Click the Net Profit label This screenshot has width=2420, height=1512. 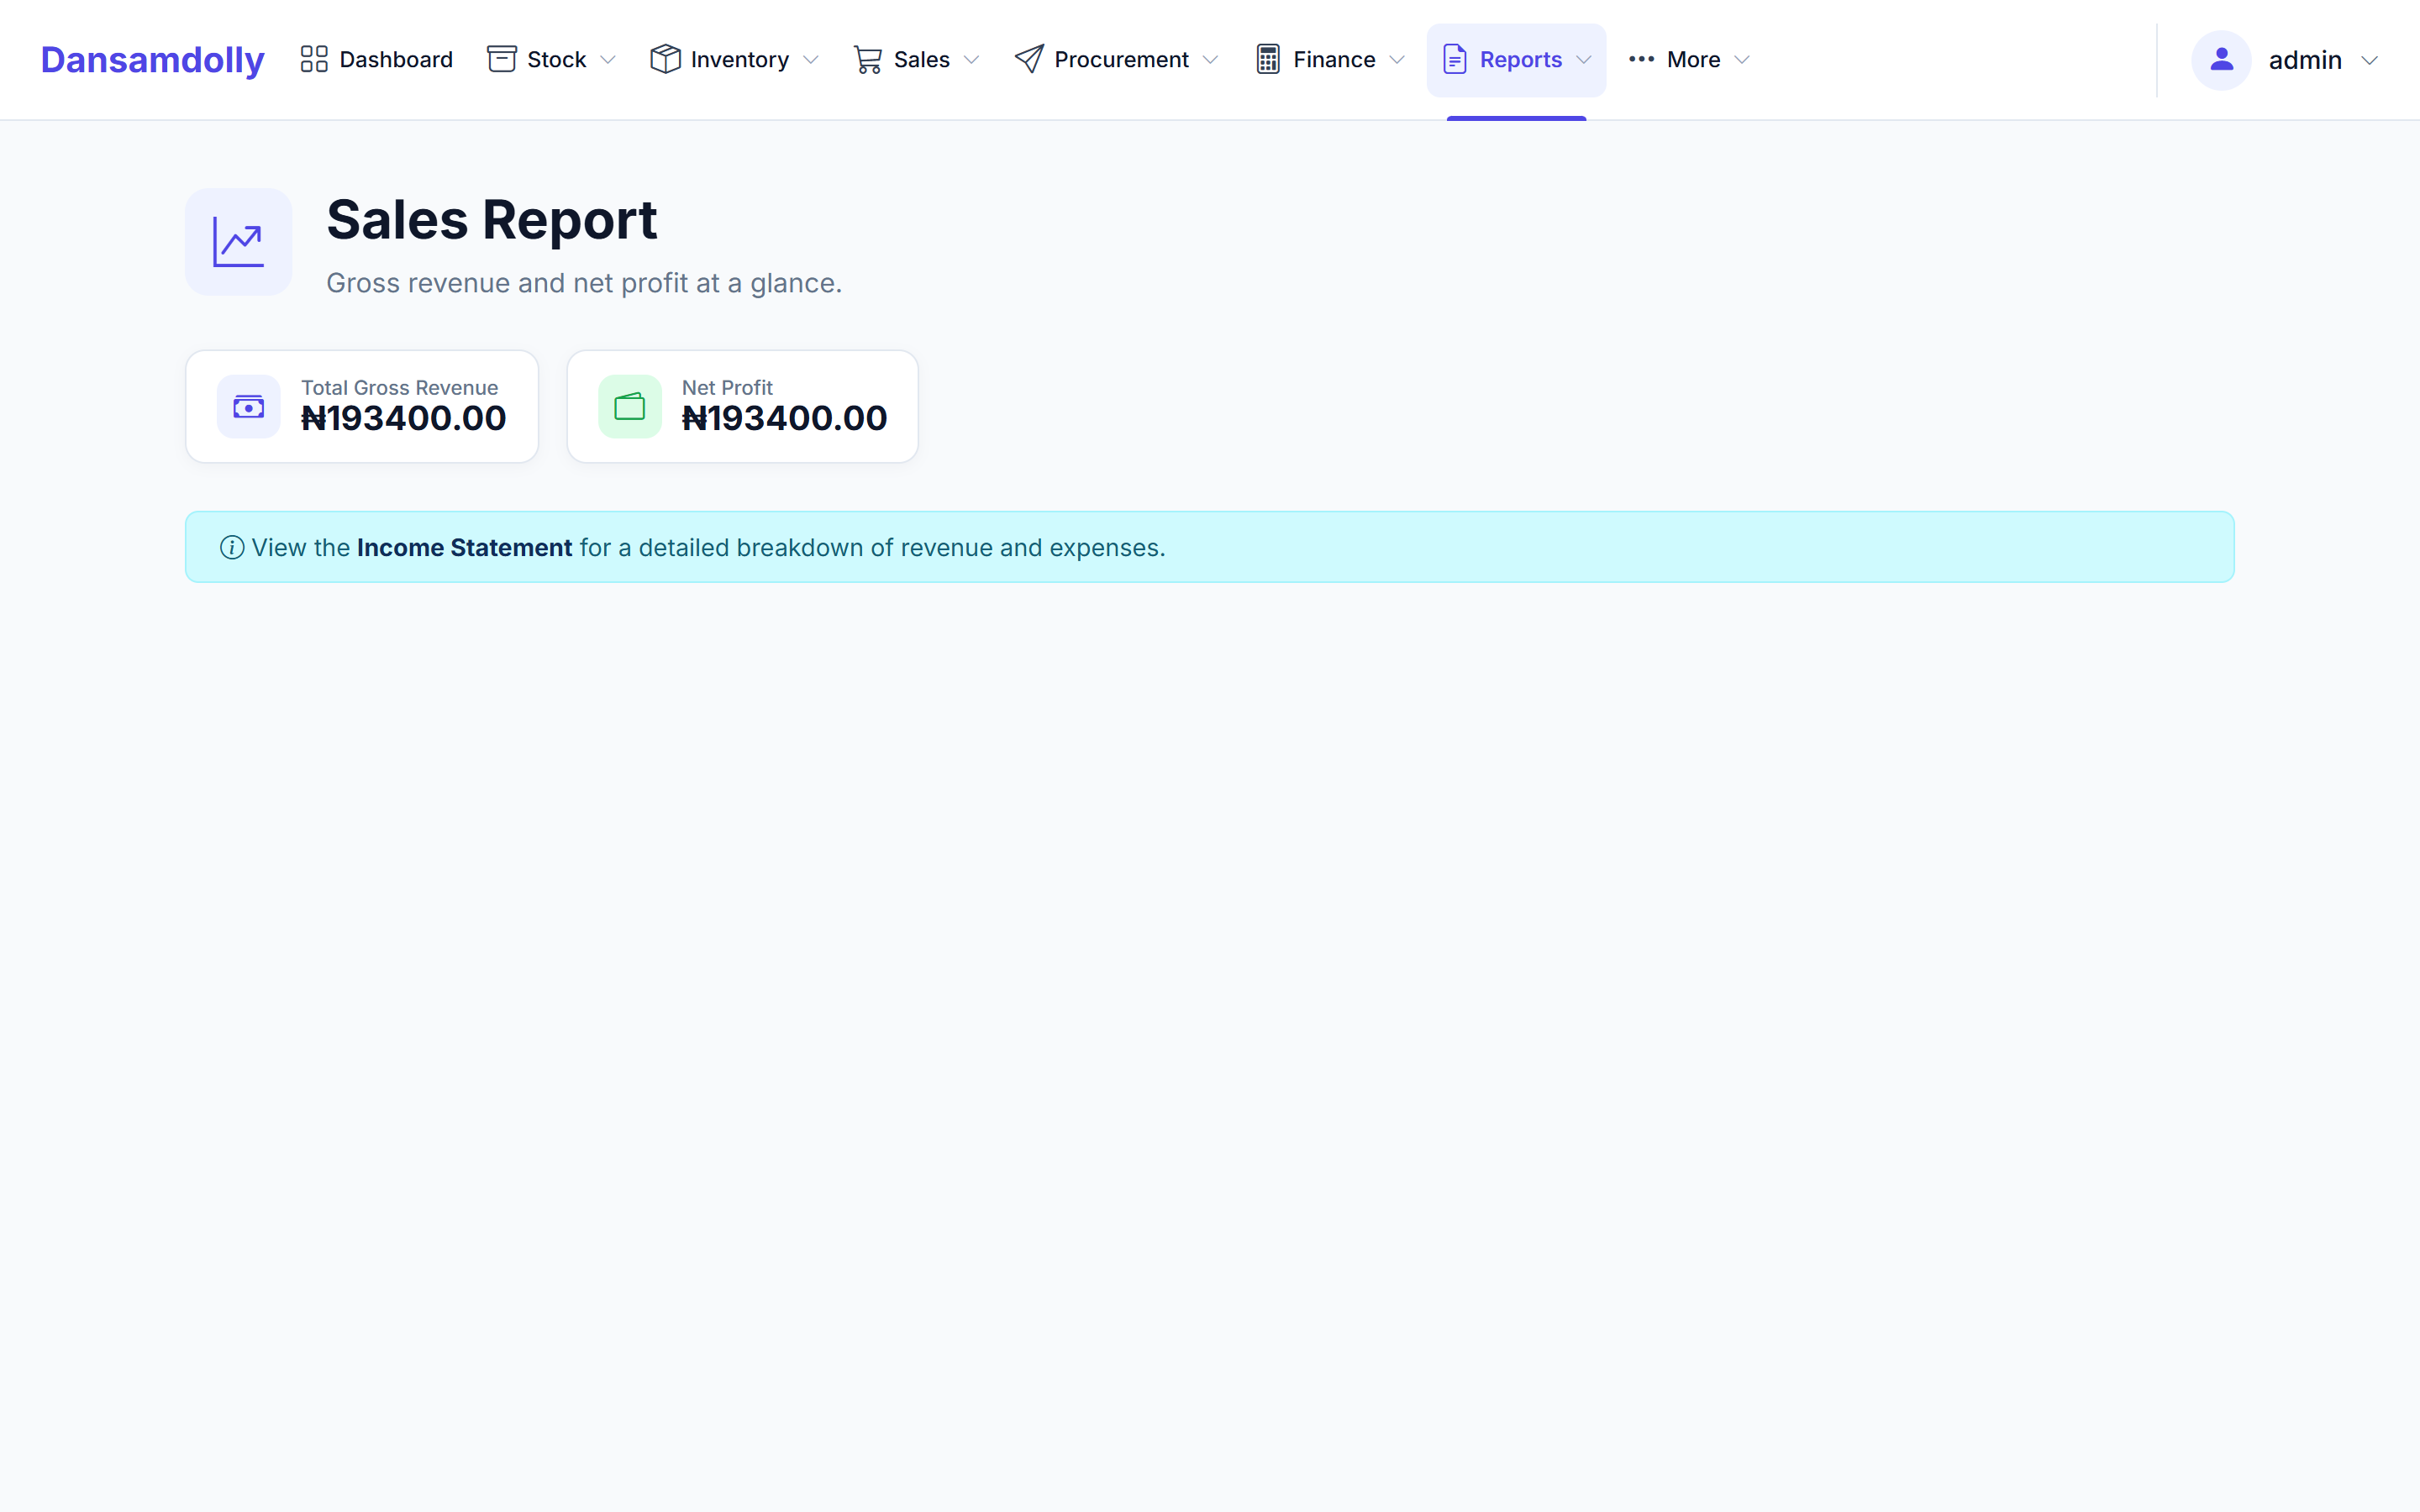pos(727,388)
